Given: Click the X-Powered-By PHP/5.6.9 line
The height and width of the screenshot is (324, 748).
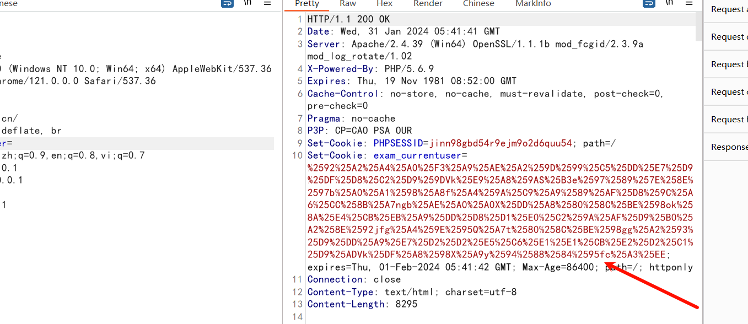Looking at the screenshot, I should point(370,69).
